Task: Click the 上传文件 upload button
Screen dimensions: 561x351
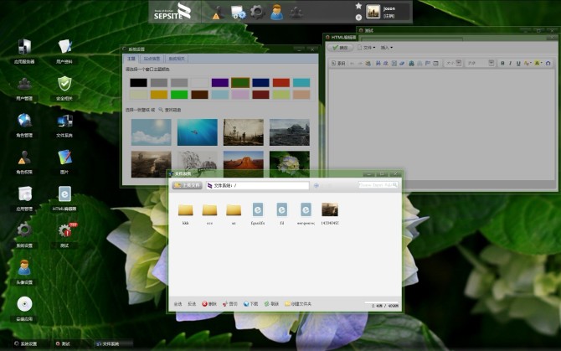Action: 188,185
